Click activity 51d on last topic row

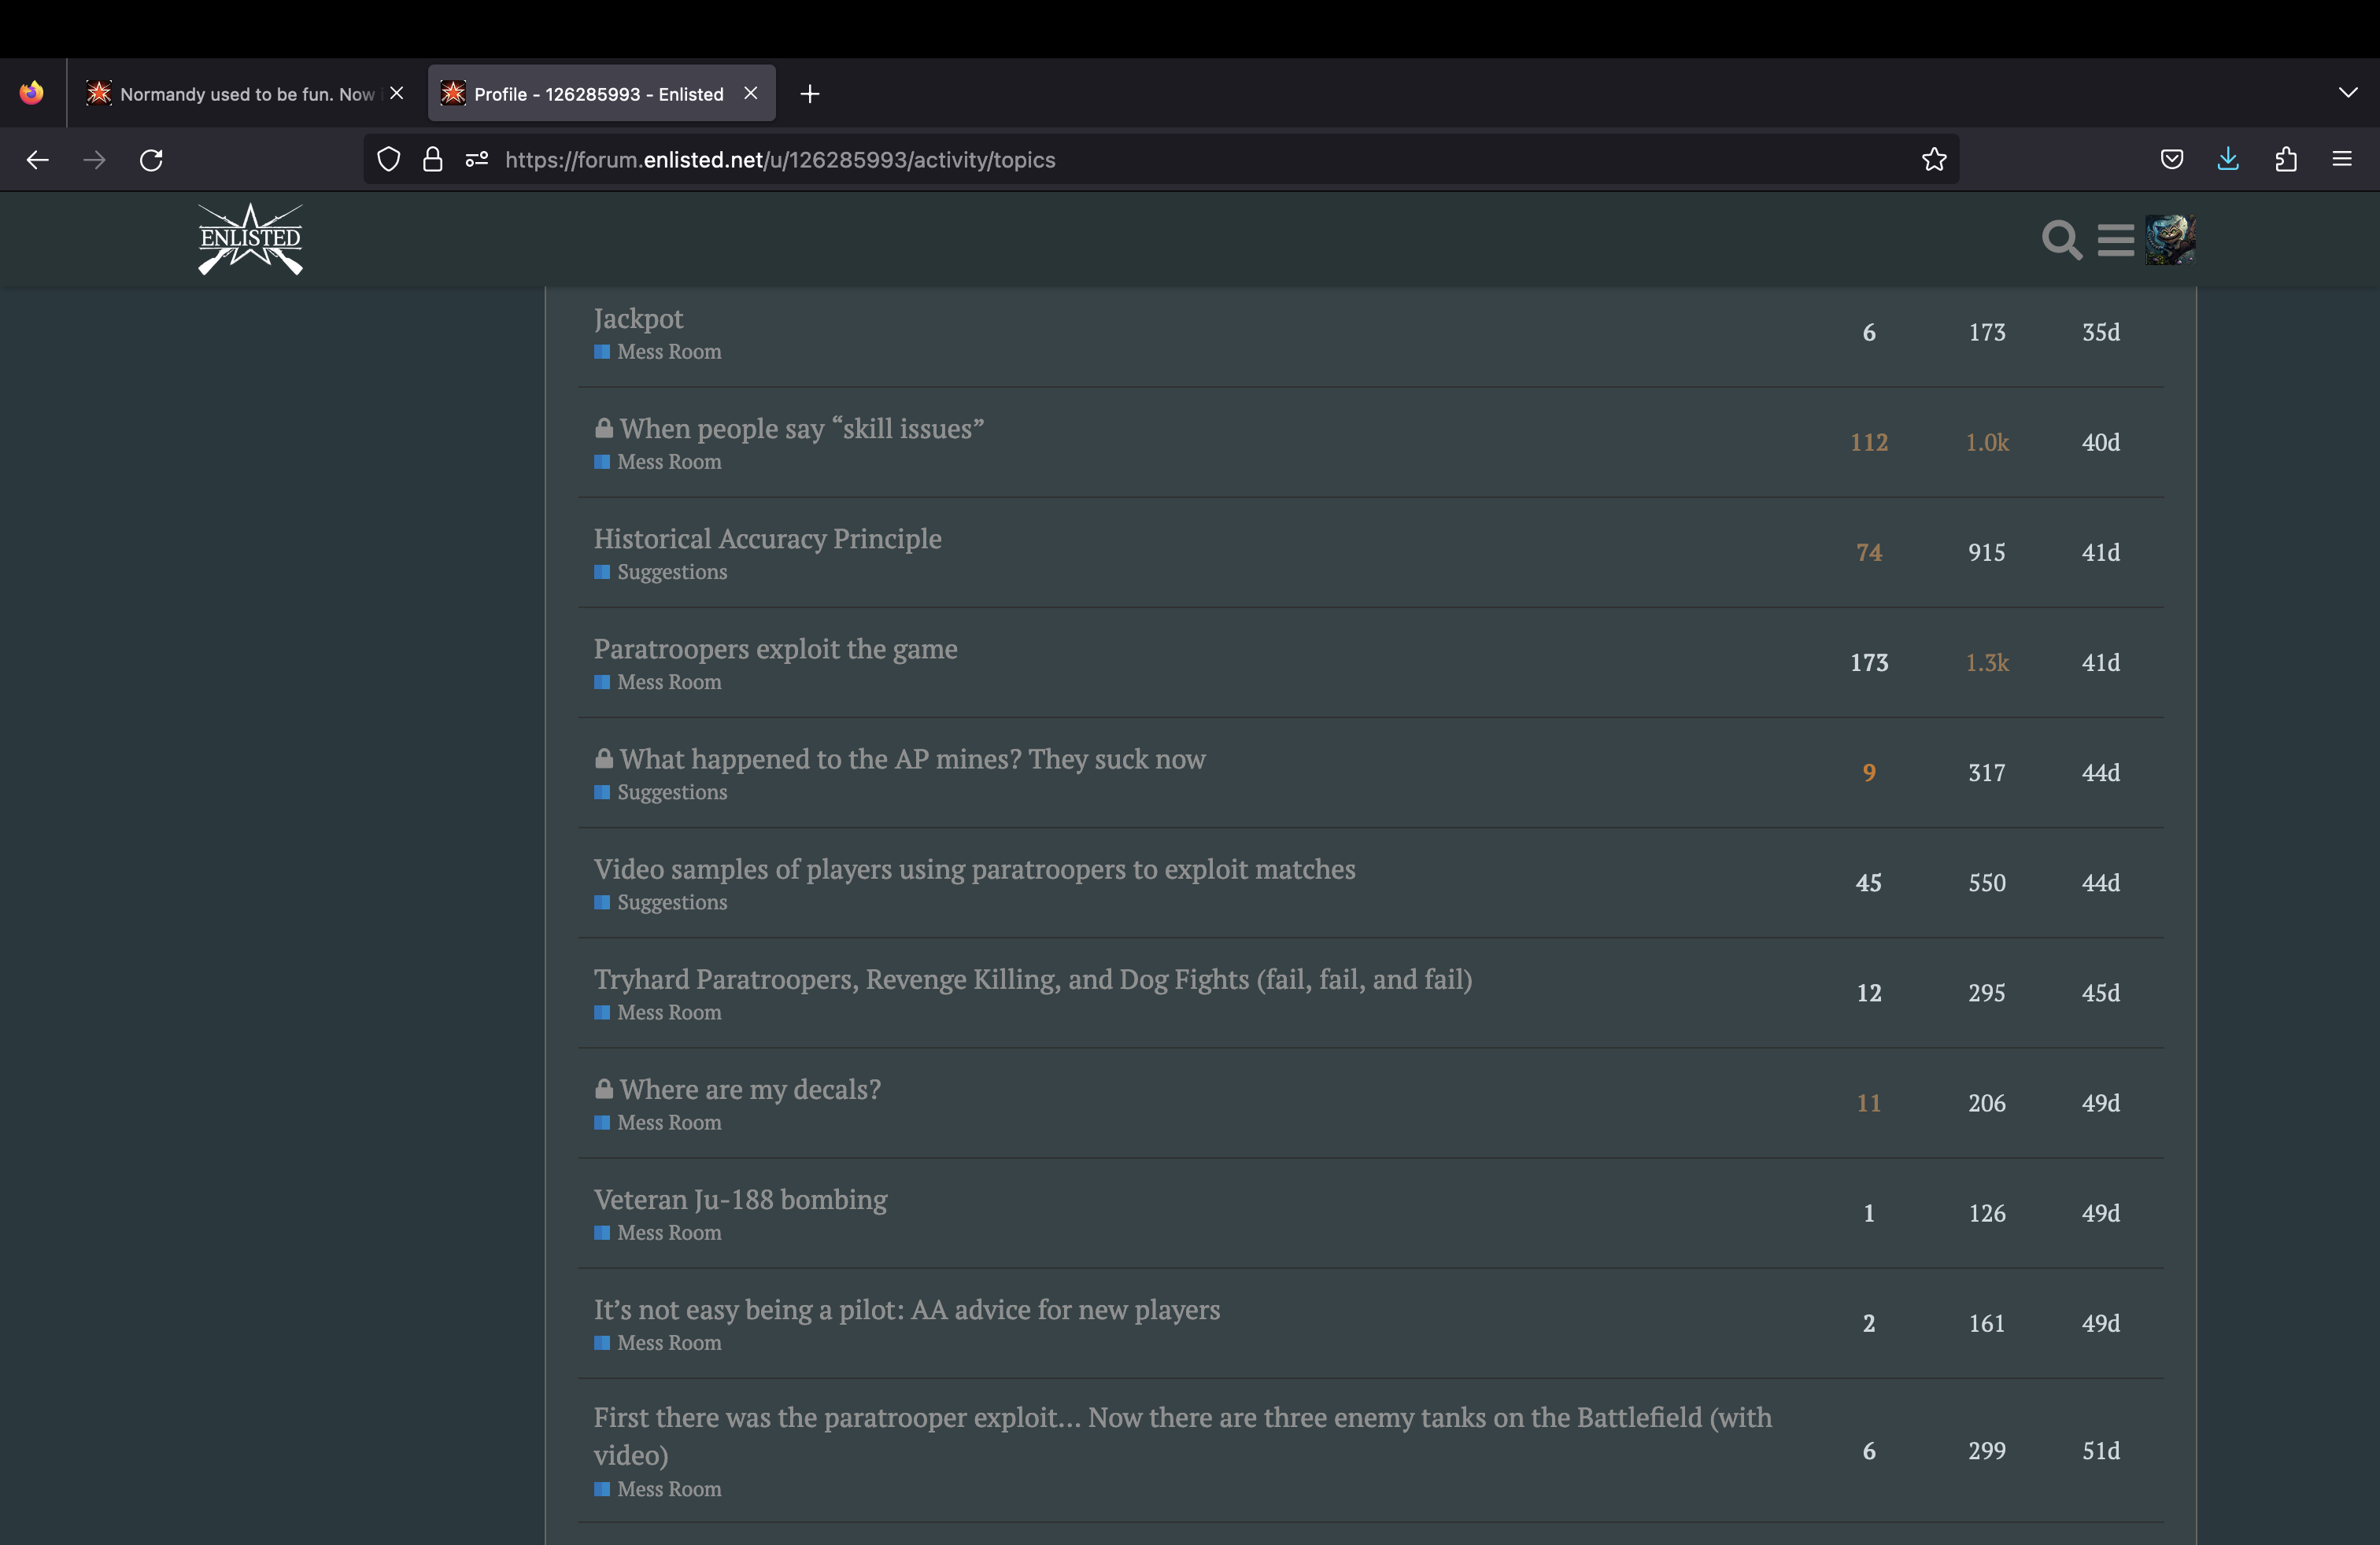click(2101, 1451)
